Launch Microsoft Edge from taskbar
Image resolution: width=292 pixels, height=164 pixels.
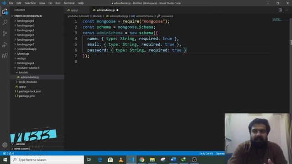coord(100,160)
